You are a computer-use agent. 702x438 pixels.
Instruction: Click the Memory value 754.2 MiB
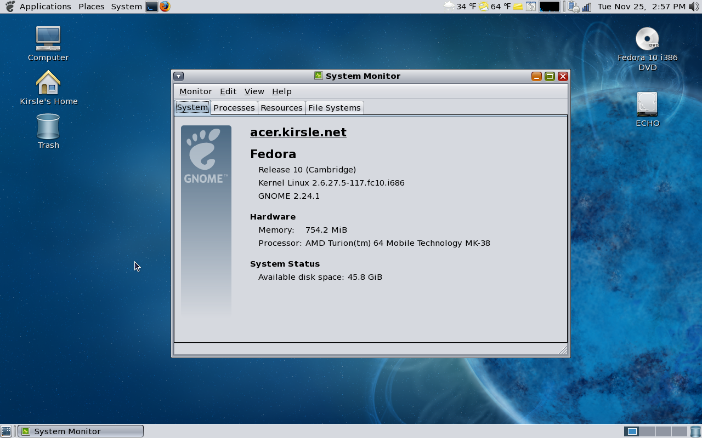coord(326,230)
